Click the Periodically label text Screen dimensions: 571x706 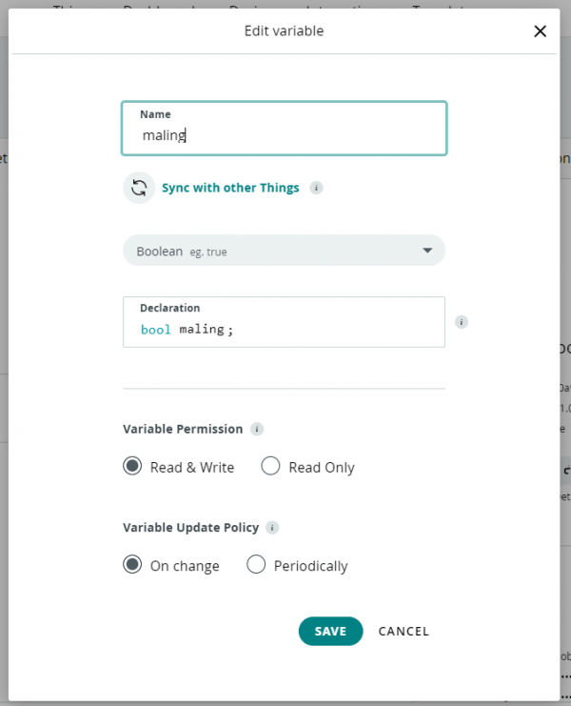310,566
